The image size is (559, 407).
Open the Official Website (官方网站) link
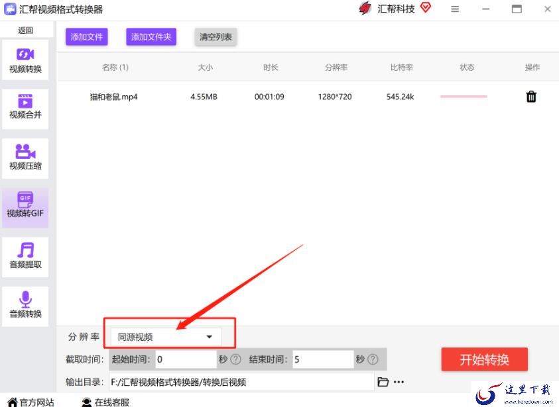coord(31,402)
